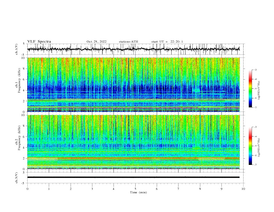Click the ch.1 spectrogram plot
The image size is (274, 212).
[x=133, y=85]
